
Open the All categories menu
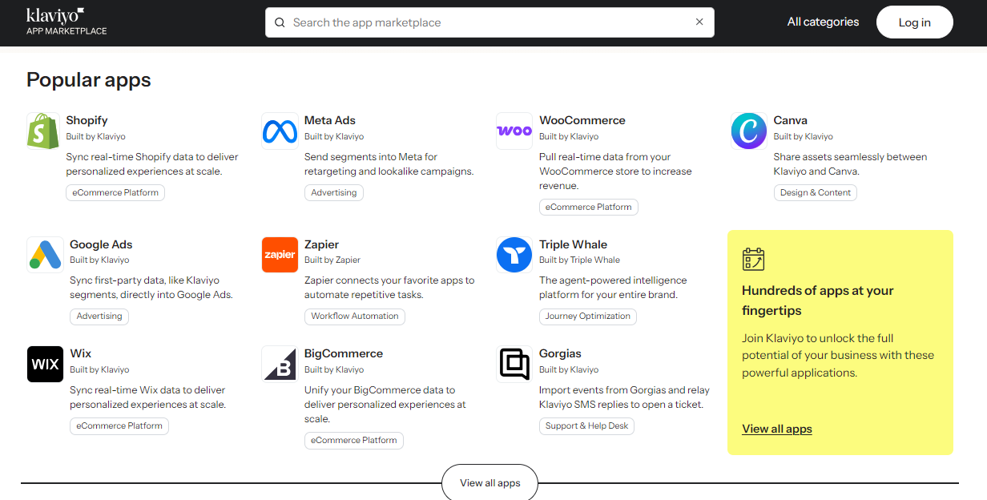(823, 22)
